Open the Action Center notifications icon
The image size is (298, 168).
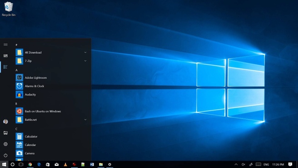pos(290,164)
